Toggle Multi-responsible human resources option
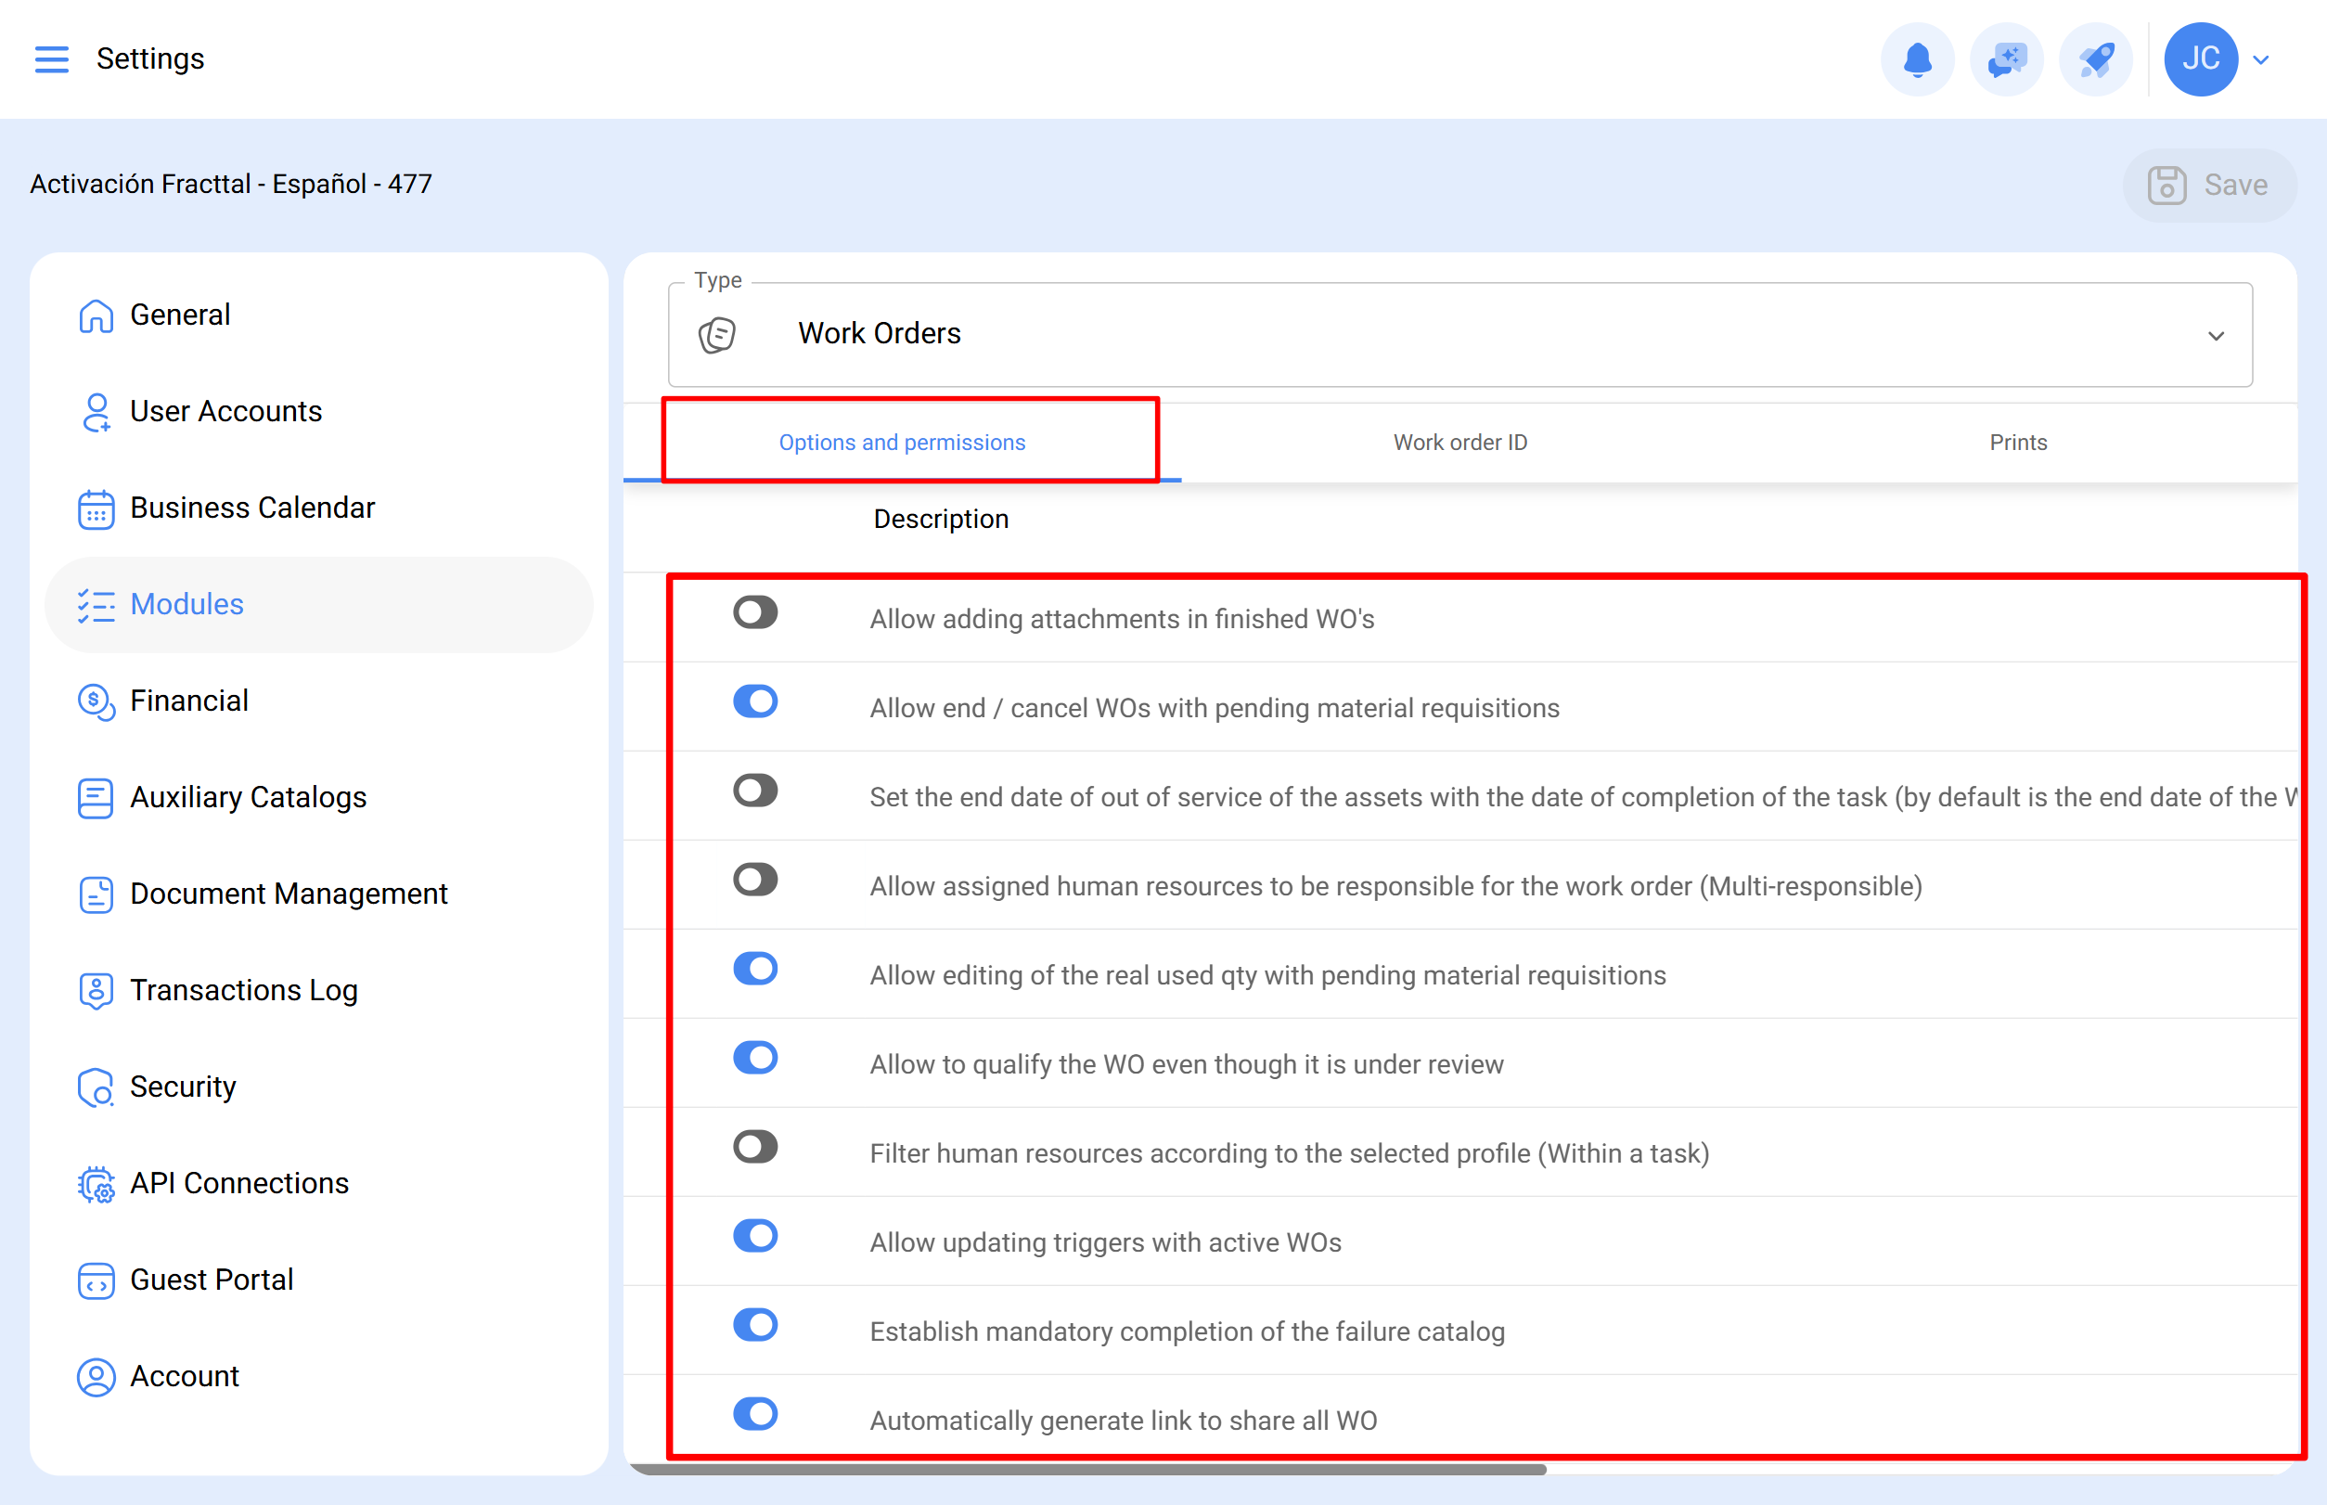The width and height of the screenshot is (2327, 1505). coord(755,880)
